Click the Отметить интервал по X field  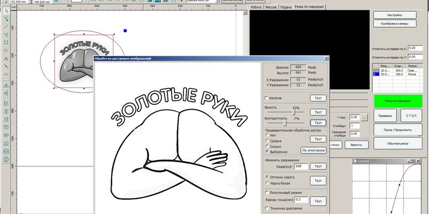tap(415, 48)
